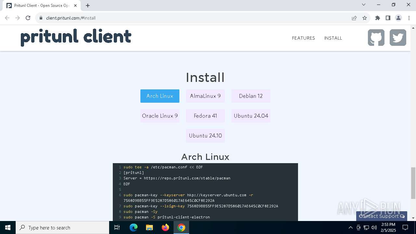Open the Extensions puzzle icon
The image size is (416, 234).
tap(378, 18)
